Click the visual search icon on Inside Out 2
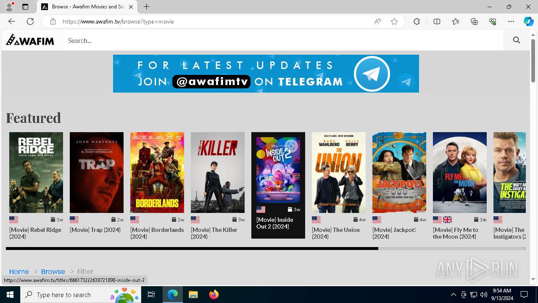Screen dimensions: 538x303 coord(291,146)
